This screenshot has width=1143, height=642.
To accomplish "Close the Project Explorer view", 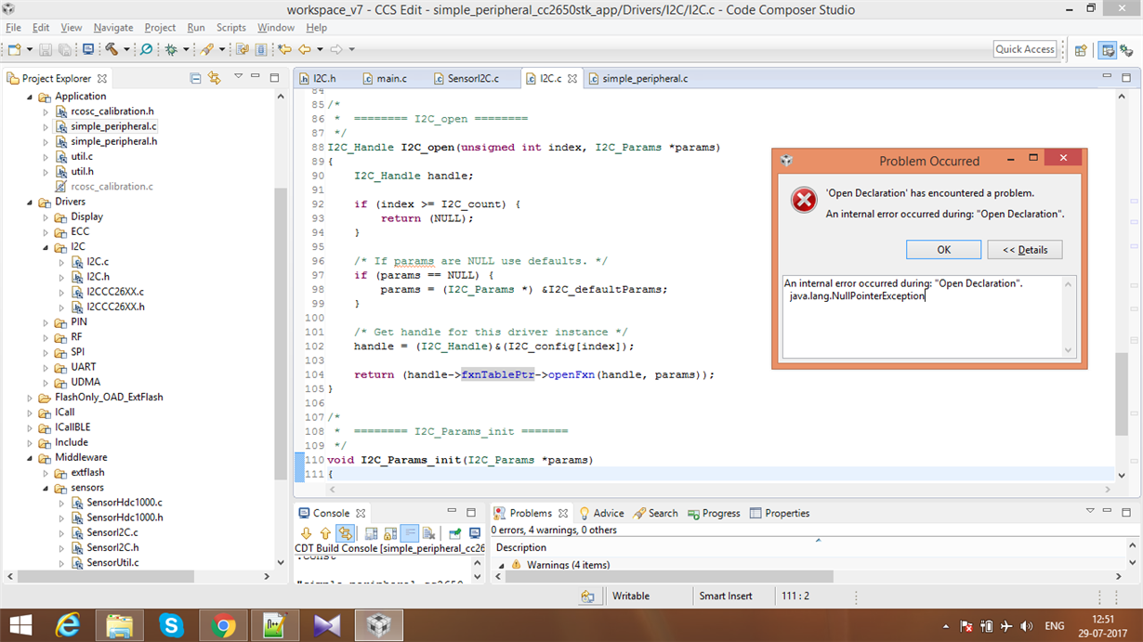I will coord(102,79).
